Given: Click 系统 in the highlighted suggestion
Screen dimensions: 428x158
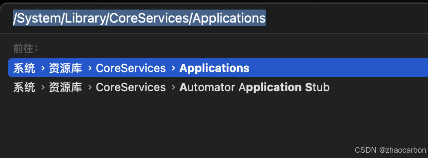Looking at the screenshot, I should point(24,68).
